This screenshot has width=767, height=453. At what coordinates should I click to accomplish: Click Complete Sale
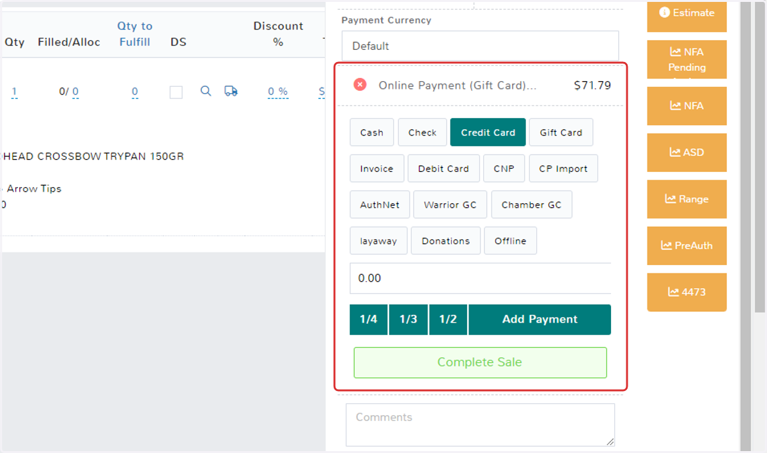[480, 362]
